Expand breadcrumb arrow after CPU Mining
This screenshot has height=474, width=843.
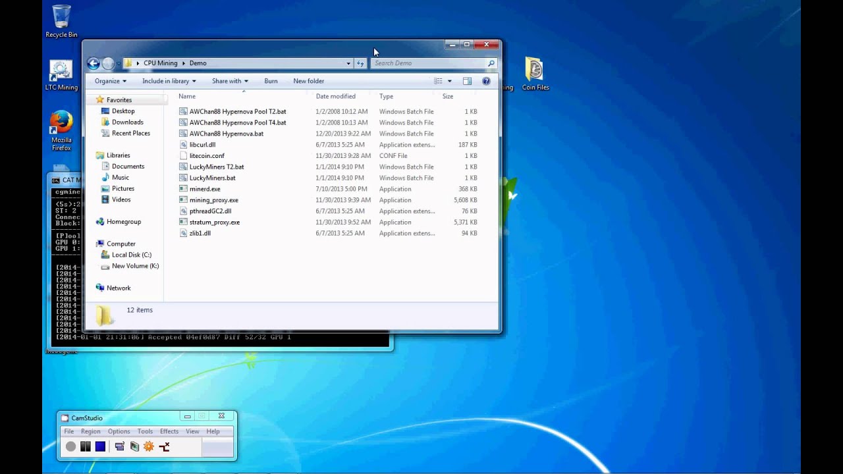click(x=184, y=63)
